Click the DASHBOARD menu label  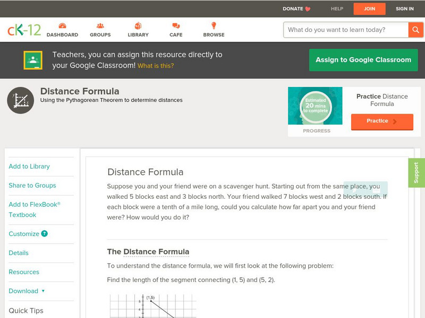pos(62,35)
